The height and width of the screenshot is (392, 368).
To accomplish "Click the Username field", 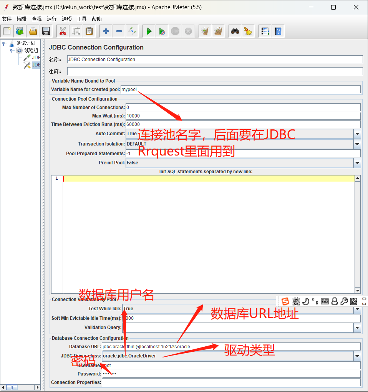I will [x=231, y=366].
